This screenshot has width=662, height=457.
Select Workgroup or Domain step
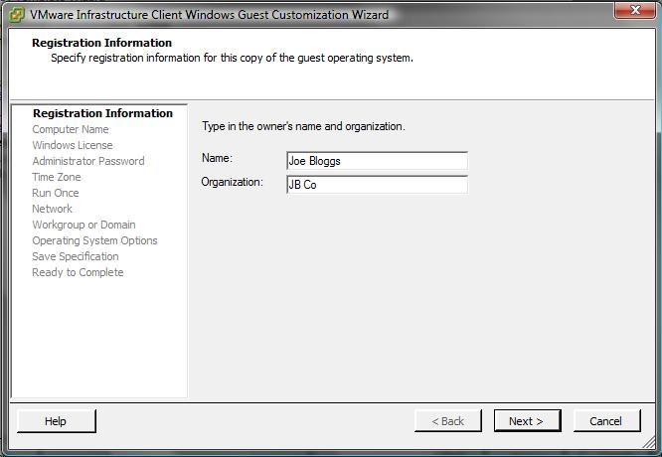tap(83, 225)
